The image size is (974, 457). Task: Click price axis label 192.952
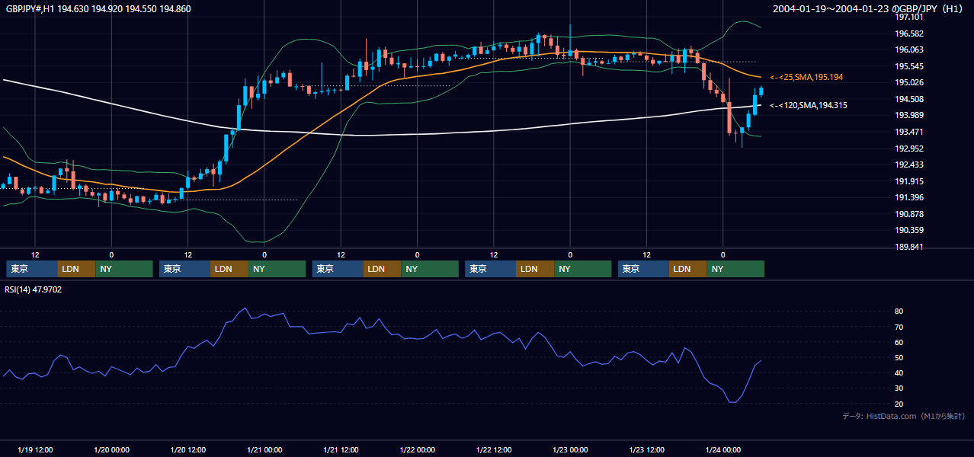click(910, 149)
